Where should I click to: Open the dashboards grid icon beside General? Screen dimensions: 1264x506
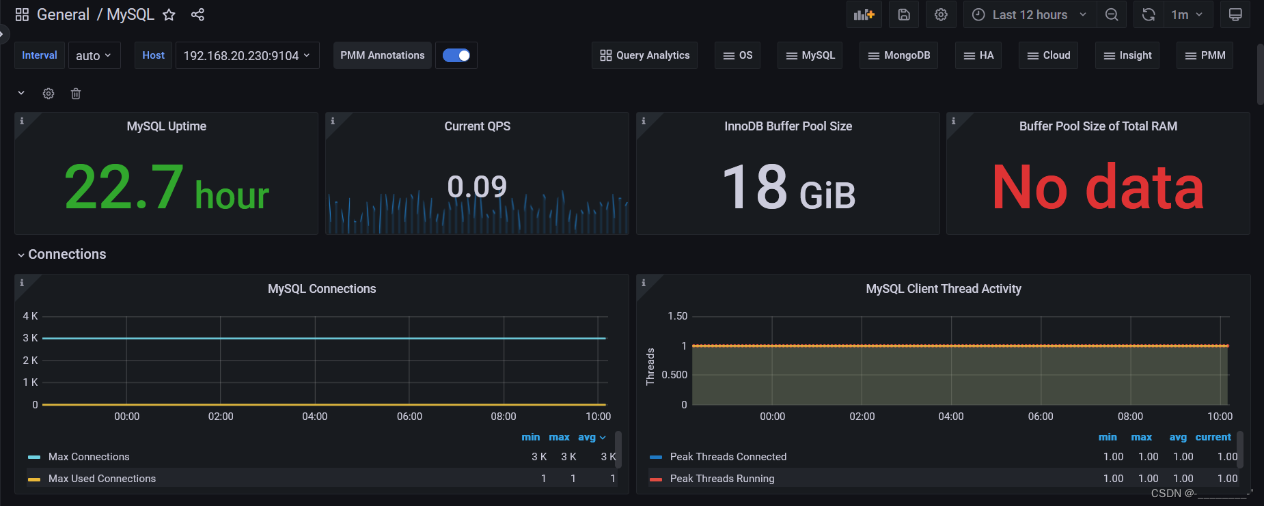22,14
